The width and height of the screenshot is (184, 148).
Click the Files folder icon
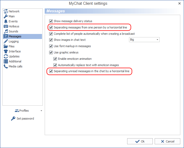click(x=6, y=46)
